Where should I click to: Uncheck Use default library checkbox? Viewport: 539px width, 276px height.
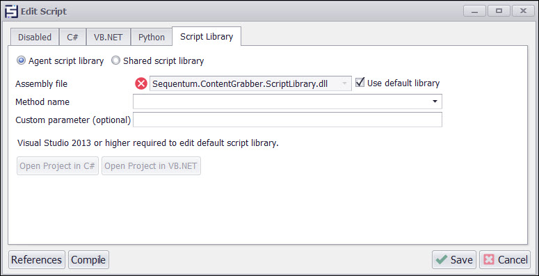coord(360,83)
